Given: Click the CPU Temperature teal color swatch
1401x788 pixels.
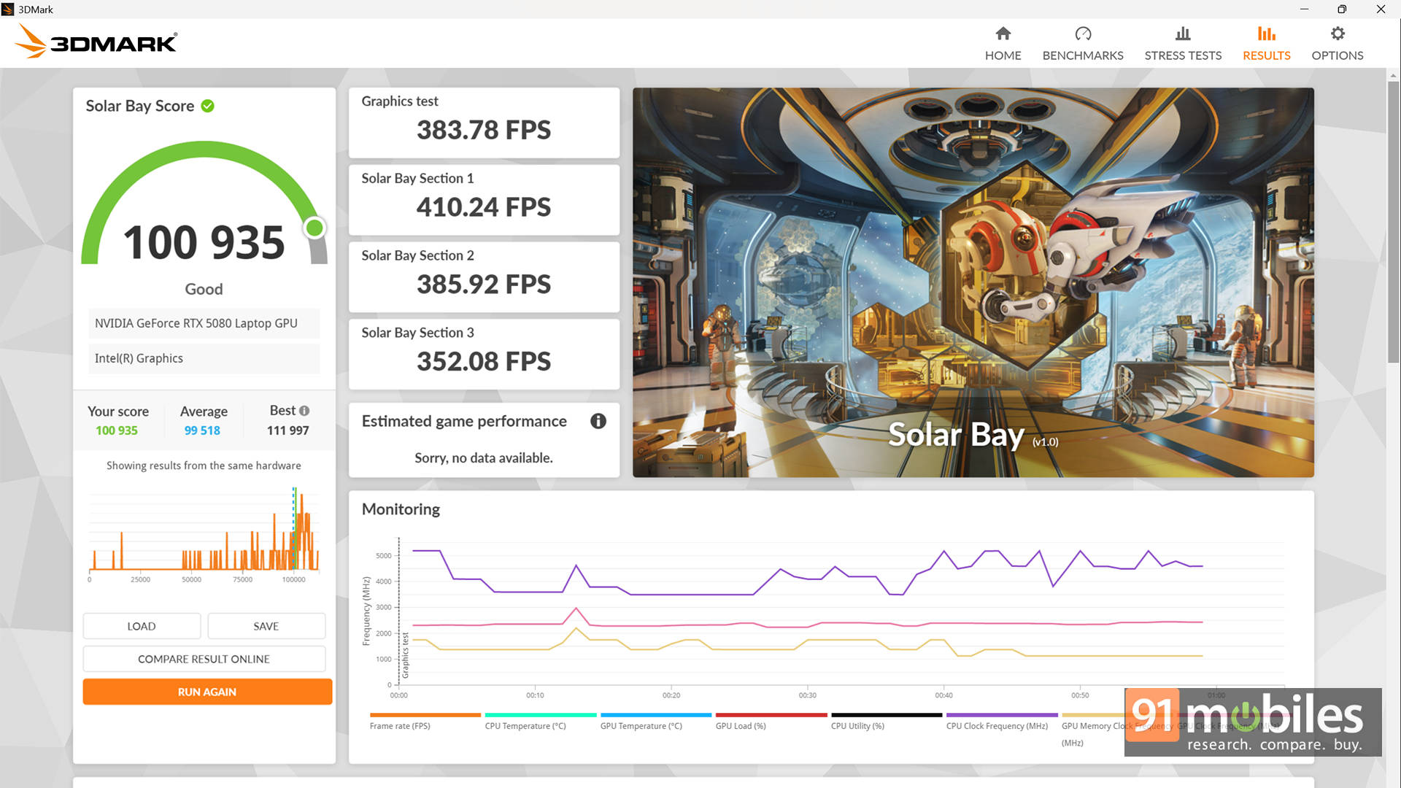Looking at the screenshot, I should tap(541, 715).
